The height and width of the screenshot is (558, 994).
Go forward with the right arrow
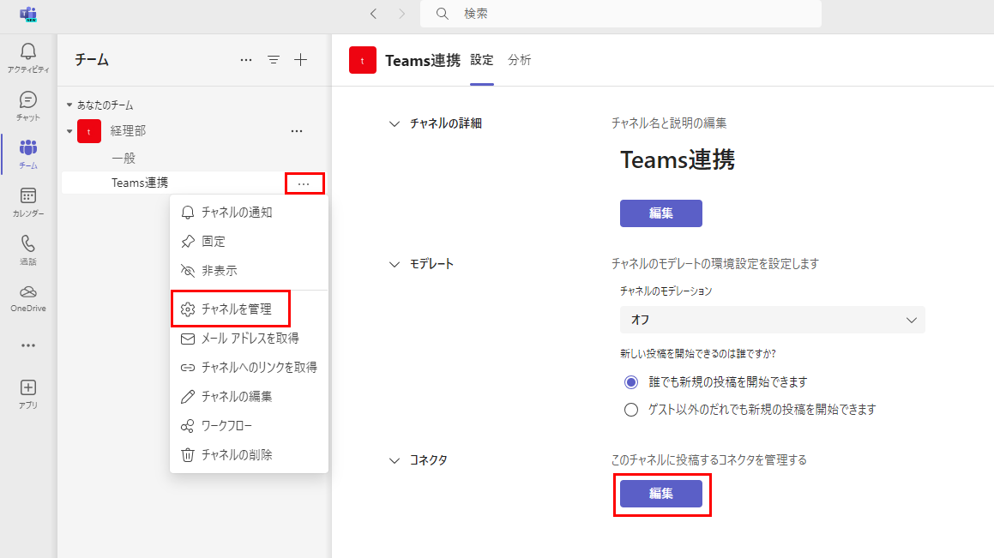point(402,14)
